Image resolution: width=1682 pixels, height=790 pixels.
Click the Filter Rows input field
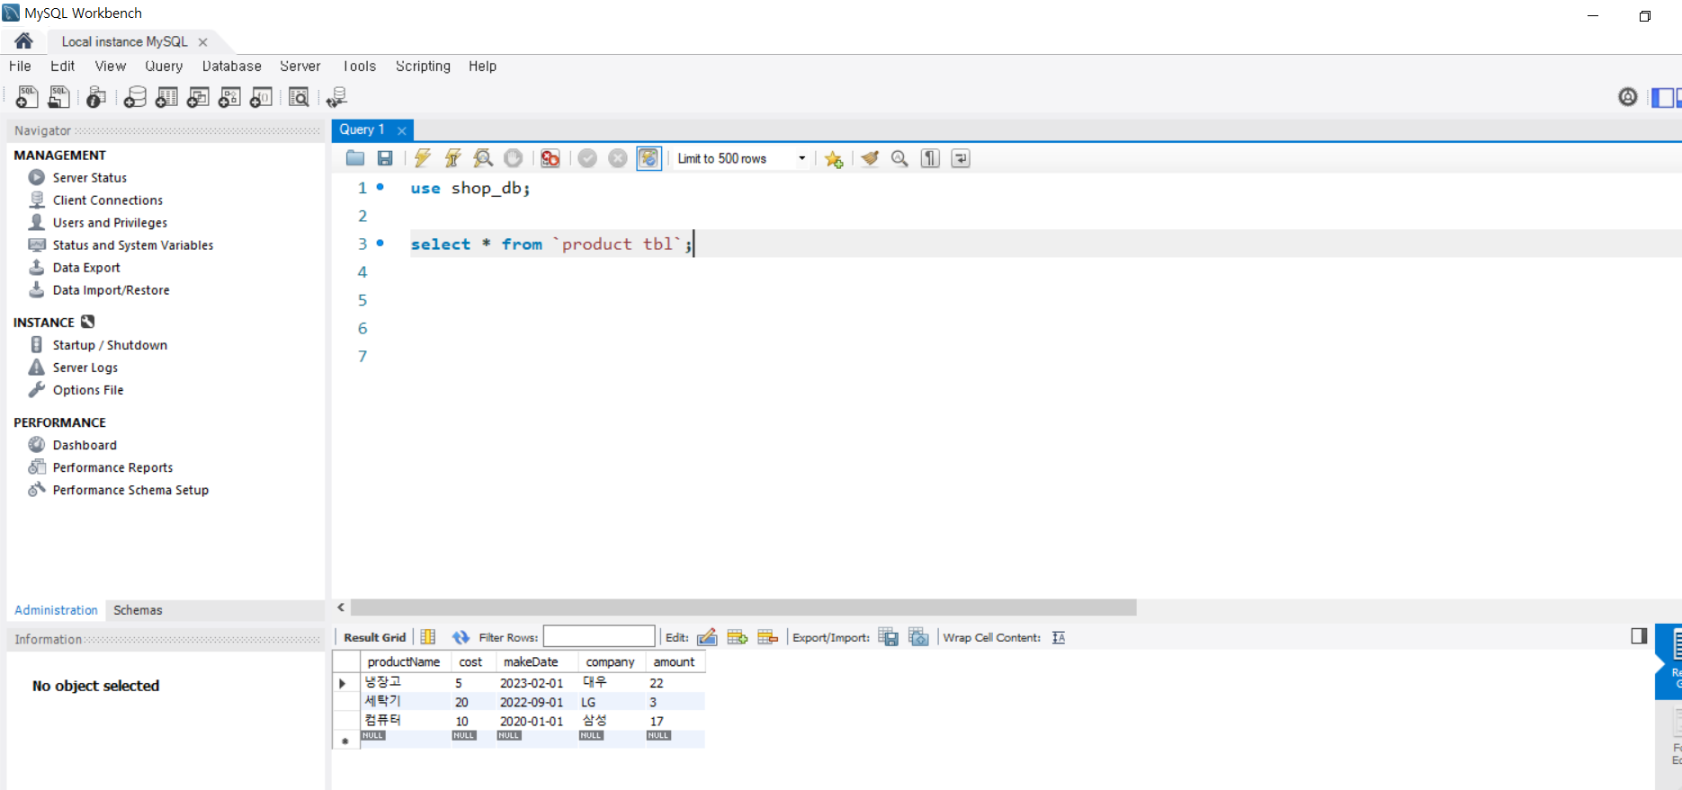599,636
